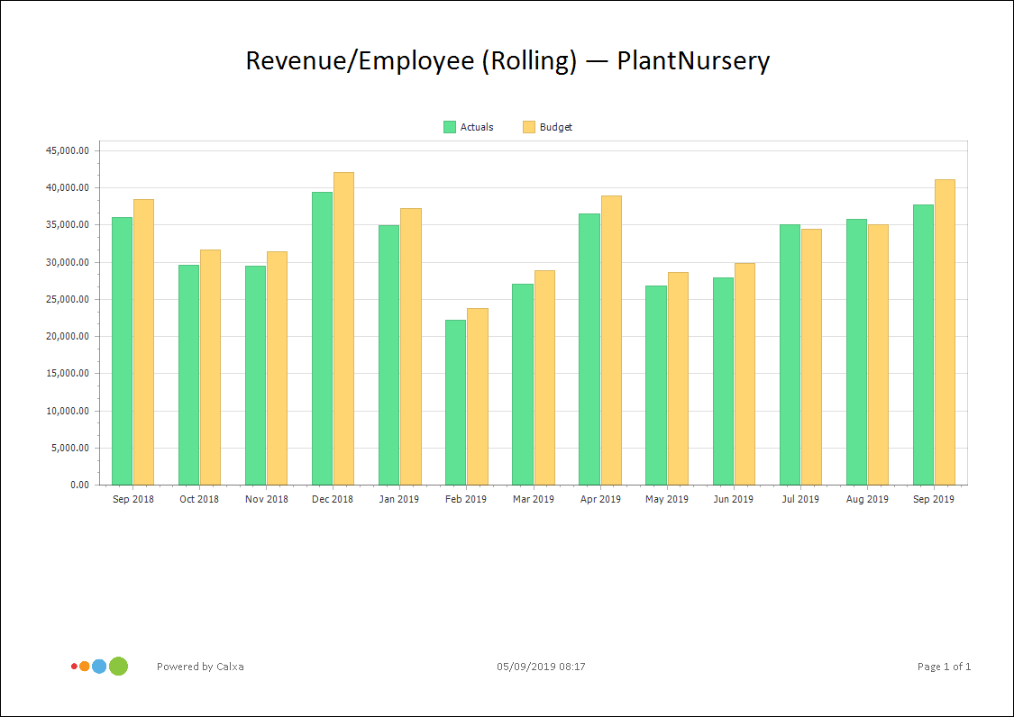Click the Page 1 of 1 label

(x=943, y=667)
